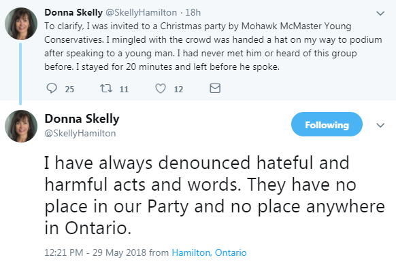Screen dimensions: 396x266
Task: Click the 11 retweets count
Action: coord(124,89)
